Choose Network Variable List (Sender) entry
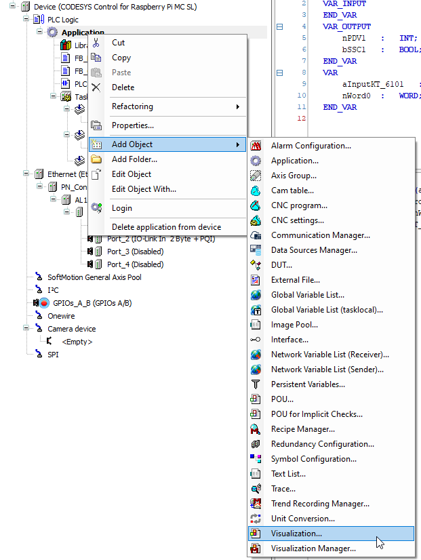The image size is (421, 560). click(x=331, y=369)
